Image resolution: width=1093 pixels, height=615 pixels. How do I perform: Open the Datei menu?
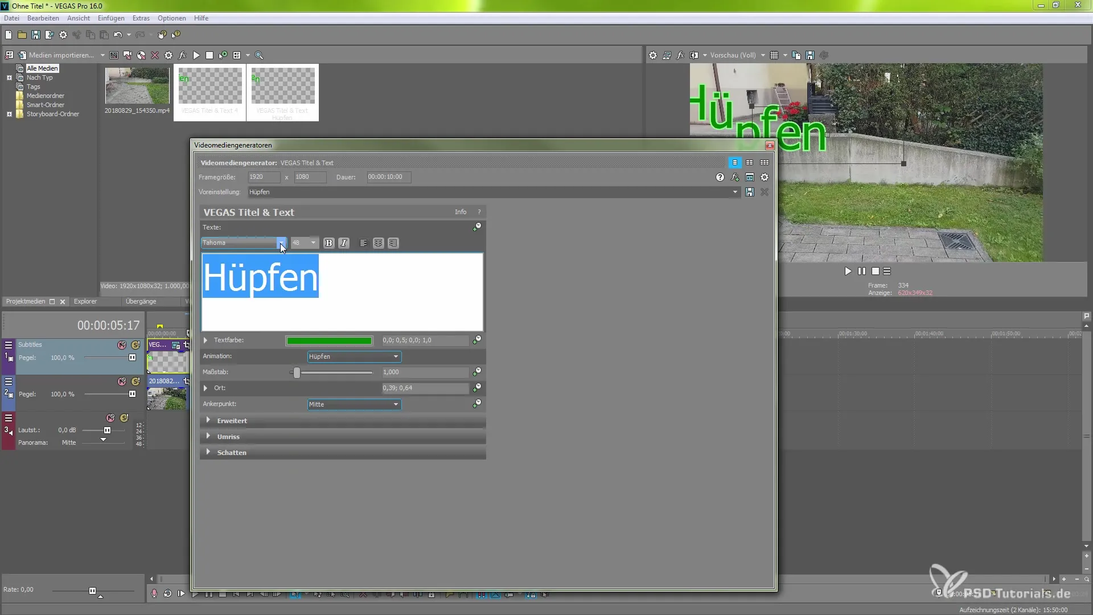pyautogui.click(x=11, y=18)
